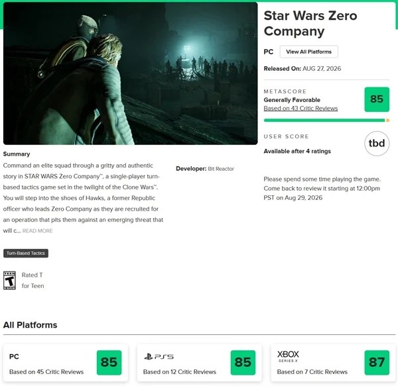Click the Xbox card's 87 score badge
This screenshot has width=398, height=388.
(377, 363)
